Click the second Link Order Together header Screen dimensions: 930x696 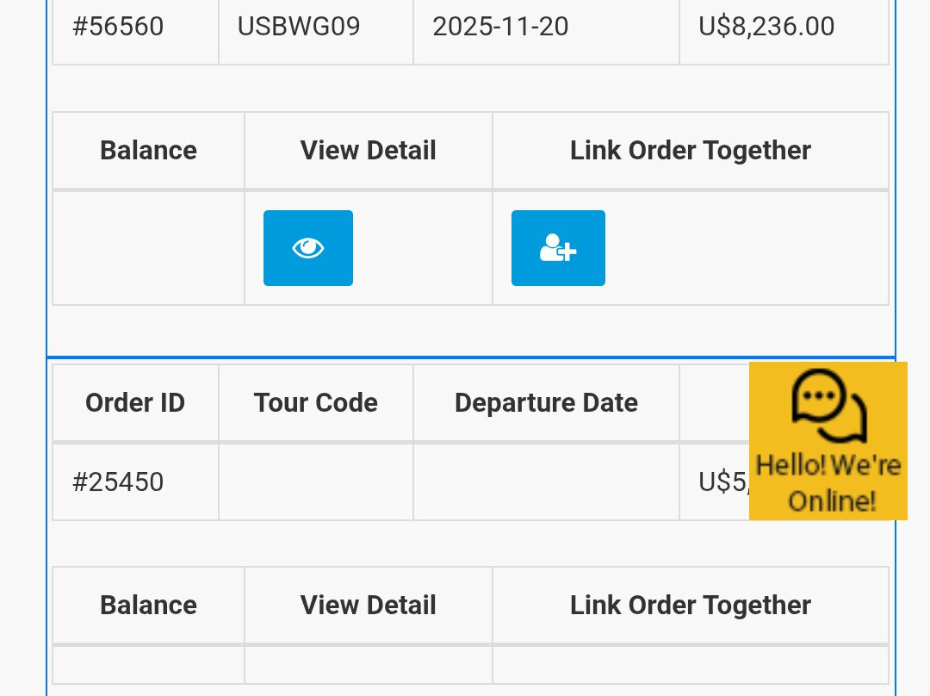(x=690, y=606)
